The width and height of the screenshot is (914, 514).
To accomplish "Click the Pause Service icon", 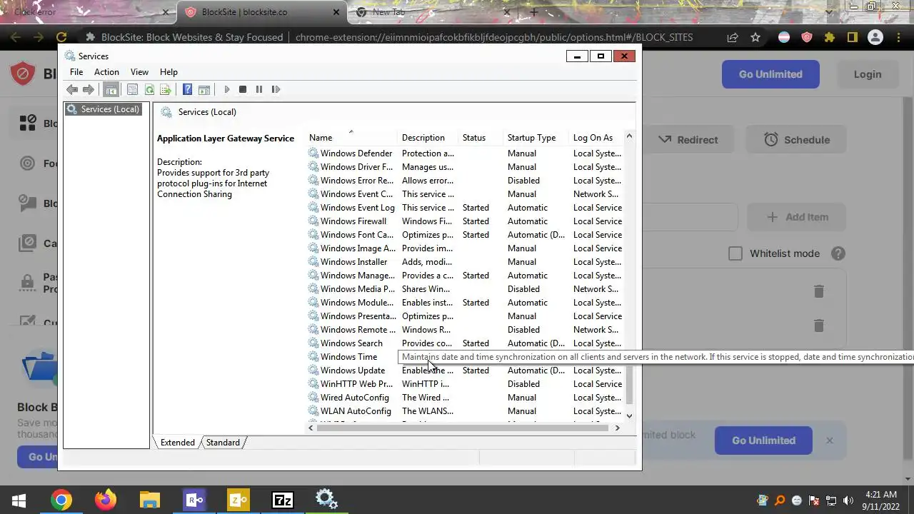I will pos(259,90).
